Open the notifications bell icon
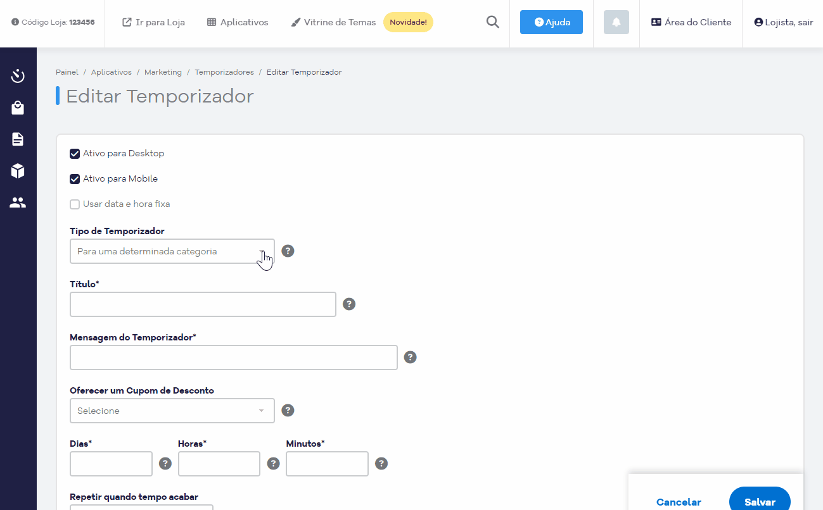Screen dimensions: 823x510 (x=616, y=22)
